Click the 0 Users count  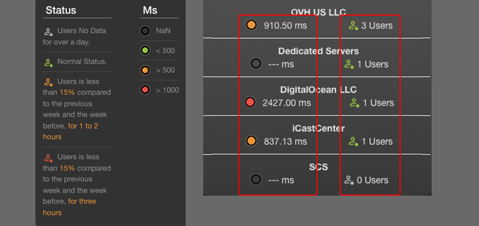coord(372,180)
